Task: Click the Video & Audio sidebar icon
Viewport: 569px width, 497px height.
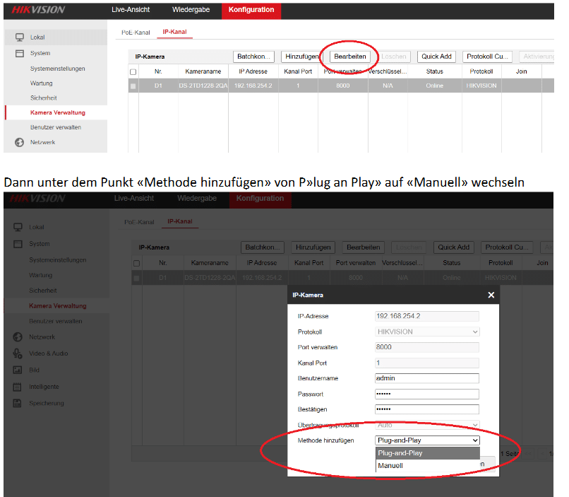Action: pyautogui.click(x=18, y=353)
